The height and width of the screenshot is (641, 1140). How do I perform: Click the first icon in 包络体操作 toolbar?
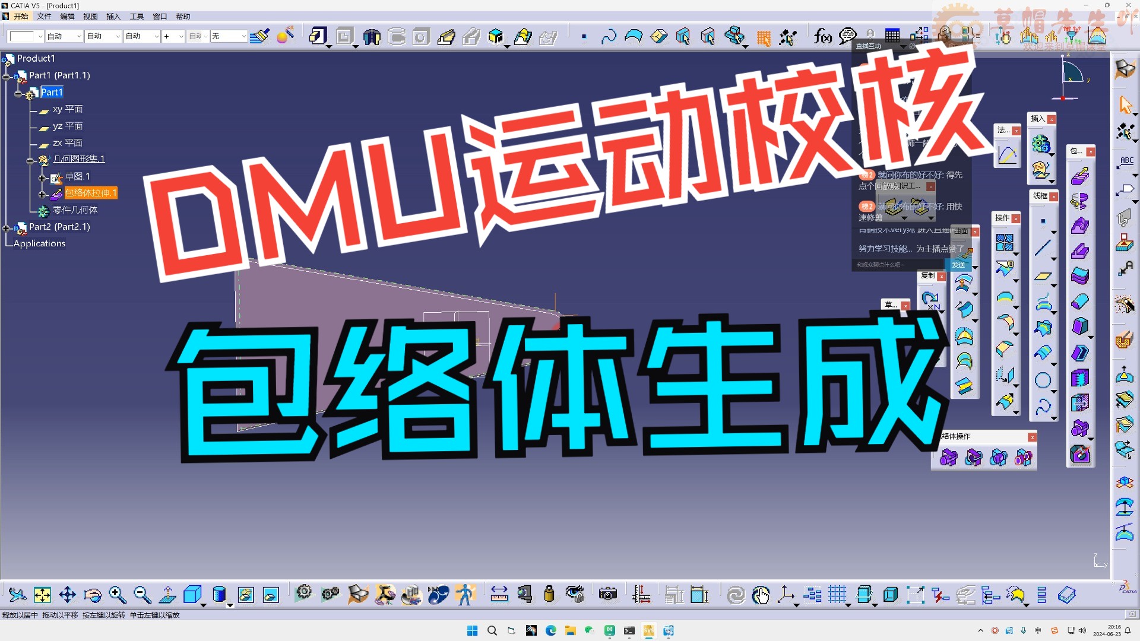point(948,458)
